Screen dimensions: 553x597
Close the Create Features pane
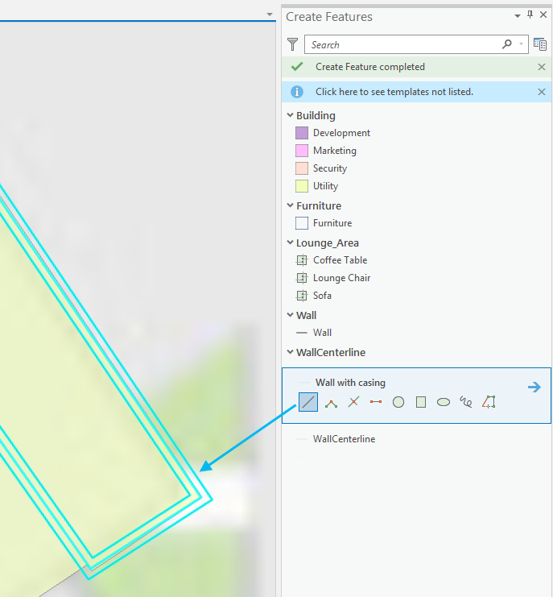543,15
